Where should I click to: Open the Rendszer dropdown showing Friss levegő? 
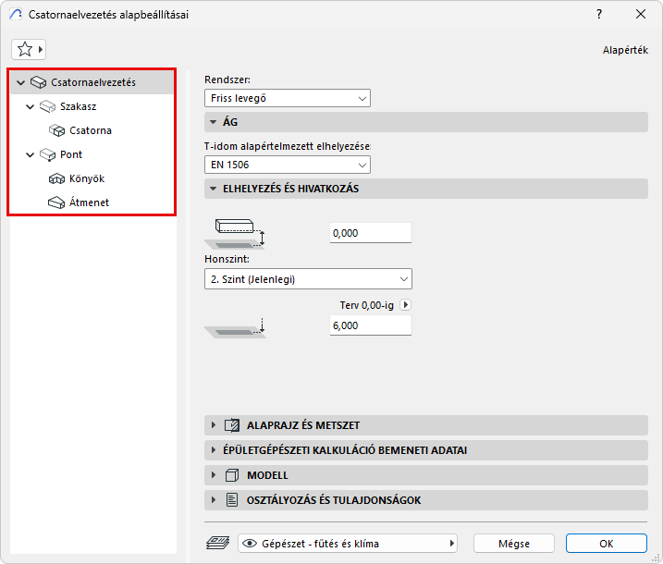[x=287, y=98]
